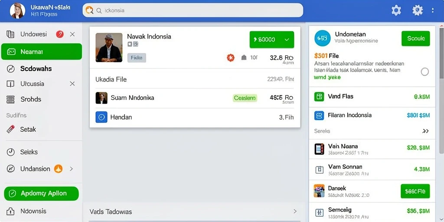
Task: Click the green Vand Flas icon
Action: pyautogui.click(x=319, y=97)
